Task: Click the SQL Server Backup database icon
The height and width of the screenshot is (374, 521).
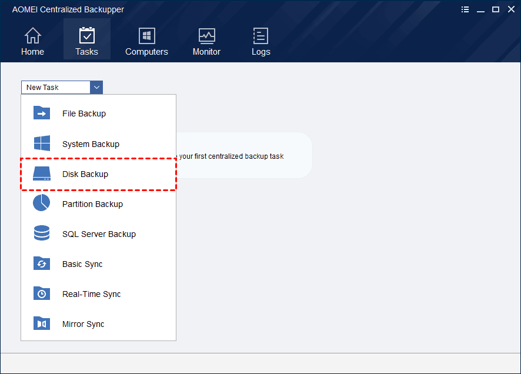Action: pyautogui.click(x=42, y=233)
